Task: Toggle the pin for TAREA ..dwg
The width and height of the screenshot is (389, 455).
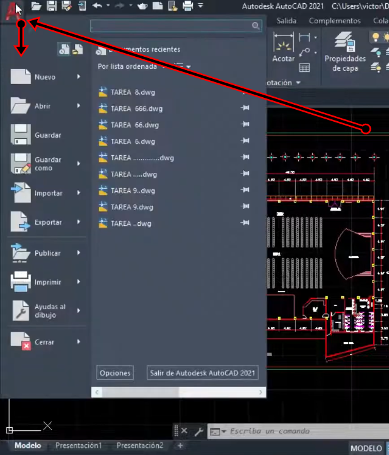Action: click(245, 223)
